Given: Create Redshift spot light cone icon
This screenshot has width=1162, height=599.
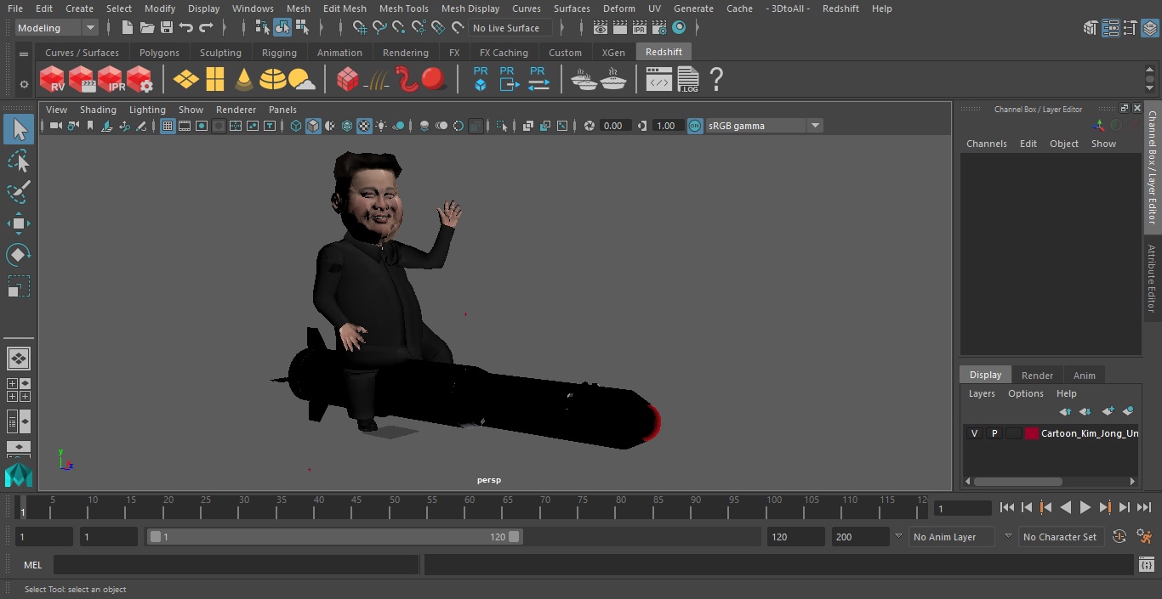Looking at the screenshot, I should [x=244, y=80].
